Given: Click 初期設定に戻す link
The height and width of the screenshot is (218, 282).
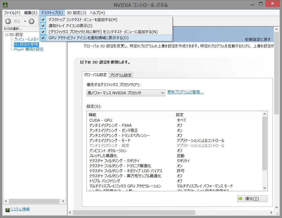Looking at the screenshot, I should 258,39.
